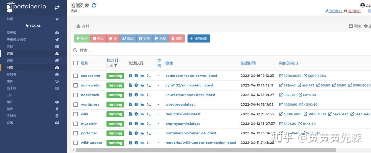
Task: Sort by the 镜像 column header
Action: (x=169, y=63)
